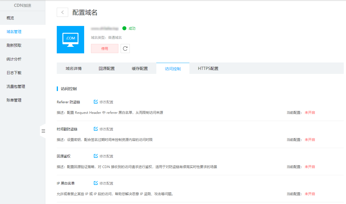Collapse the sidebar using the handle icon

pos(43,131)
